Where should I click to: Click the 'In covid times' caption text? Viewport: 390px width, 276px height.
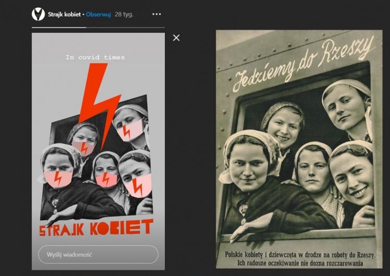[x=95, y=57]
